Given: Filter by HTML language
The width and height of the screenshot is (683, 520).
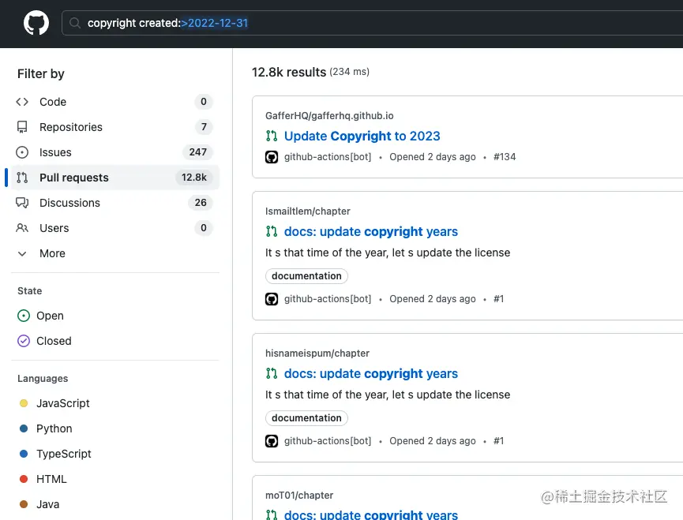Looking at the screenshot, I should click(51, 479).
